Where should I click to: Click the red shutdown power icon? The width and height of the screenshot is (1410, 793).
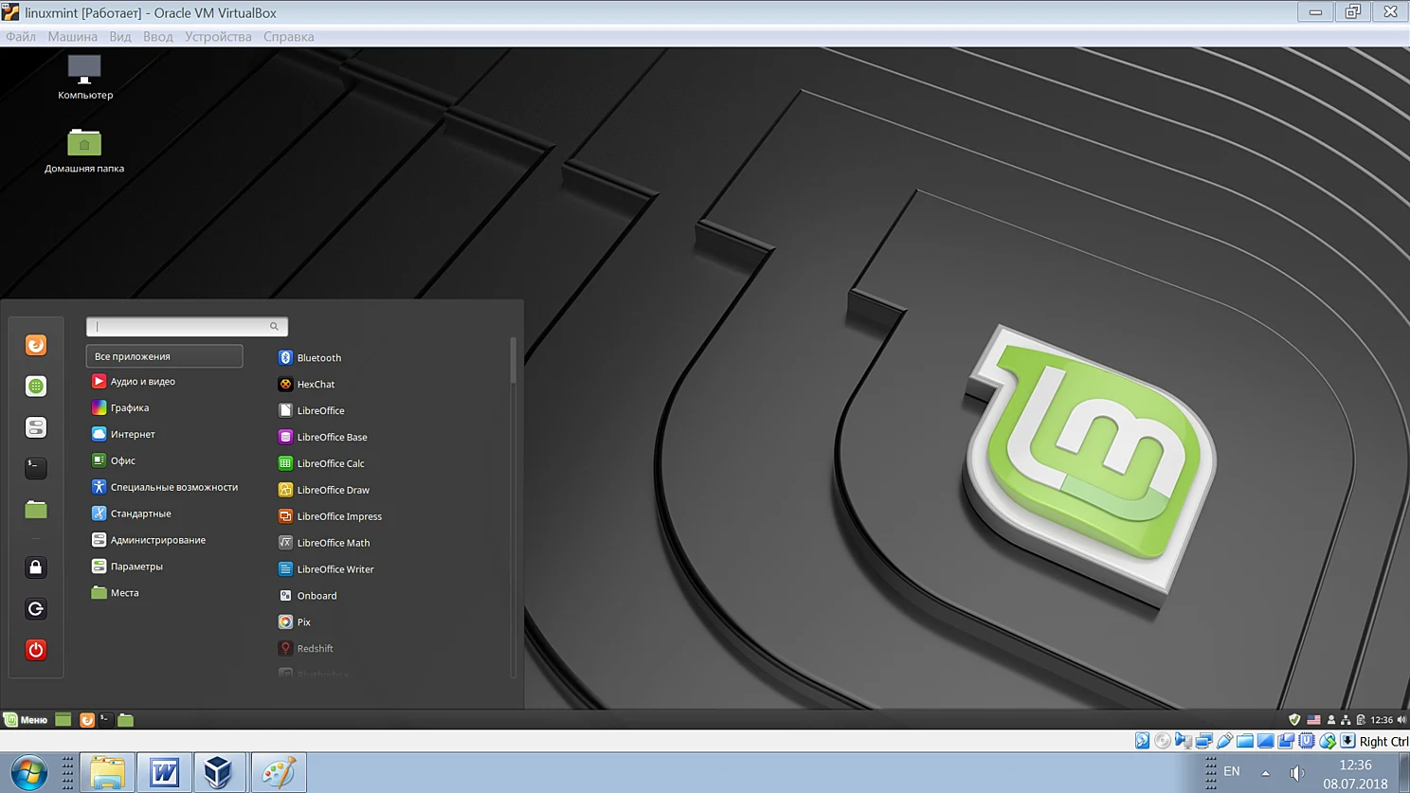click(x=36, y=650)
